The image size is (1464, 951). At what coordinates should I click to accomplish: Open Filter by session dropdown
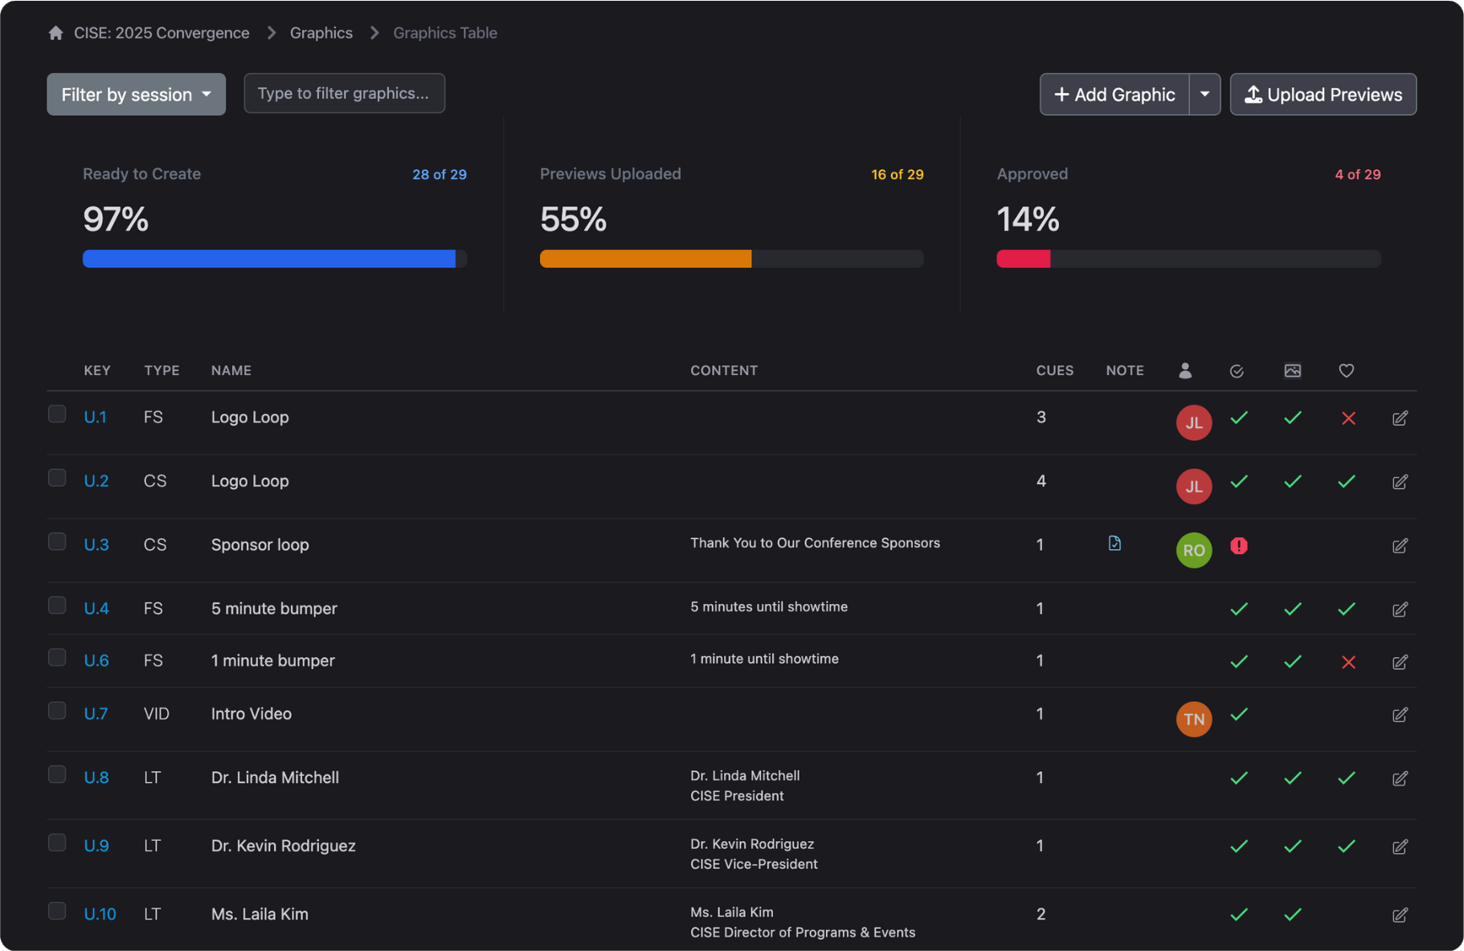(x=136, y=95)
